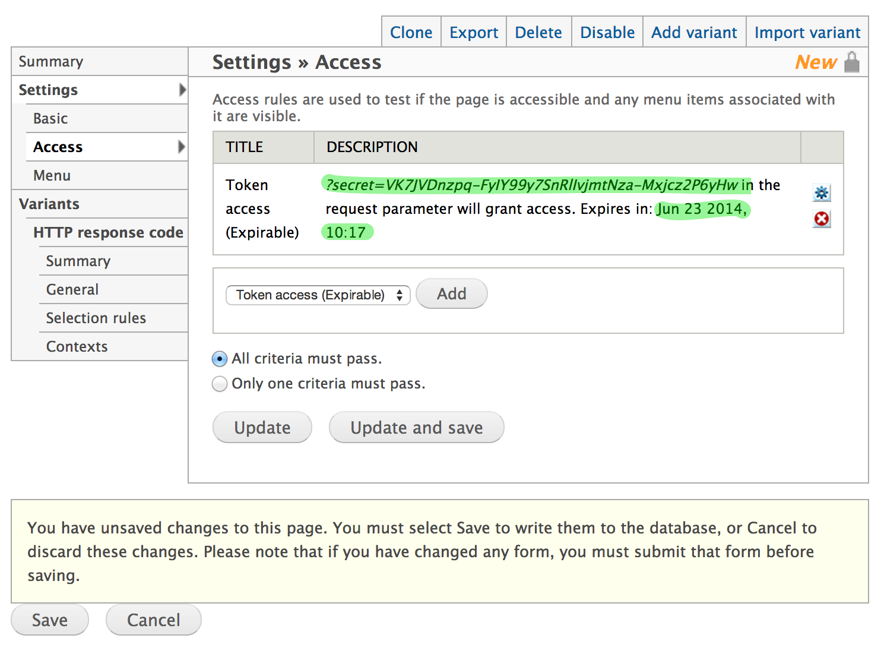Image resolution: width=881 pixels, height=657 pixels.
Task: Select the 'Only one criteria must pass' option
Action: click(219, 384)
